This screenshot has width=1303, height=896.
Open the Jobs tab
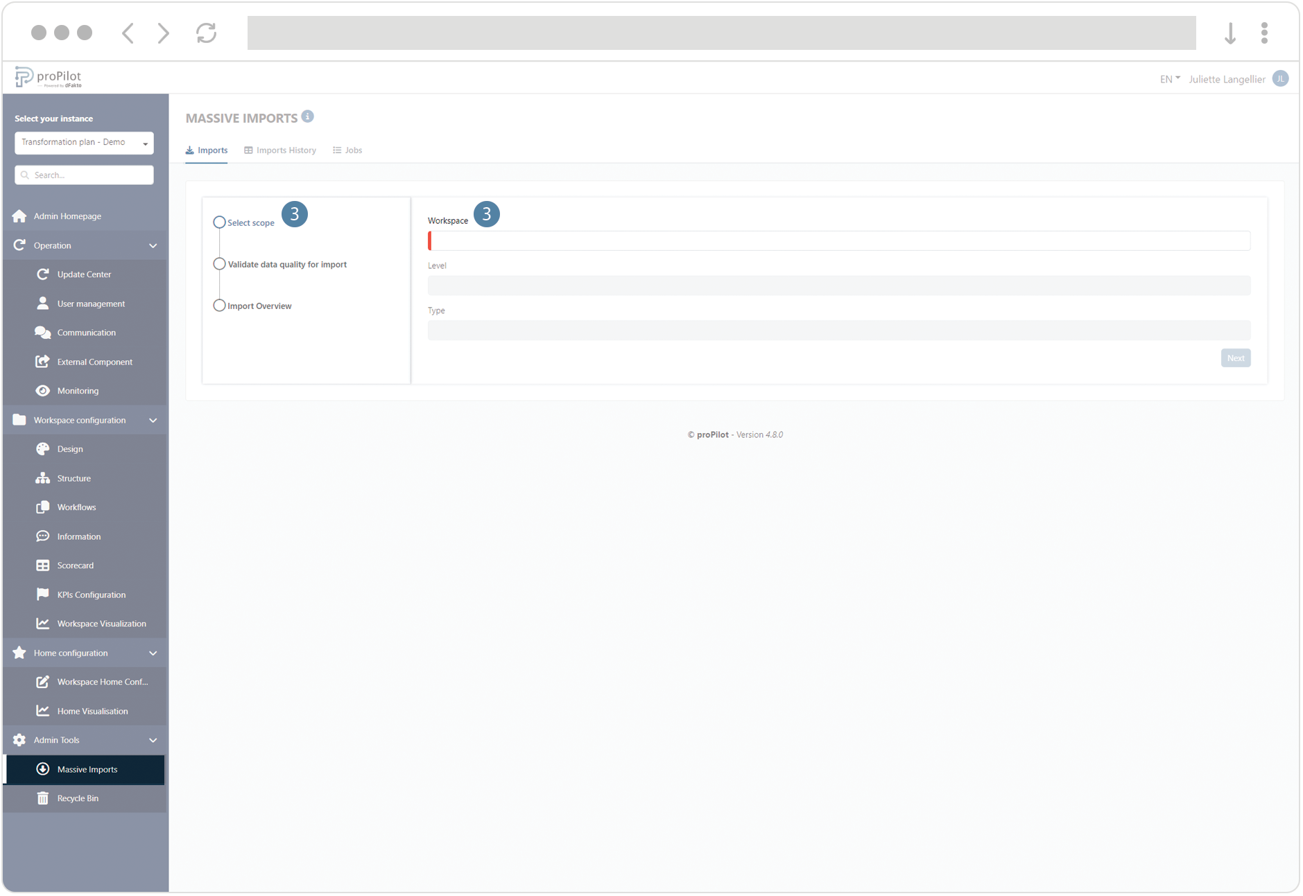click(x=347, y=150)
